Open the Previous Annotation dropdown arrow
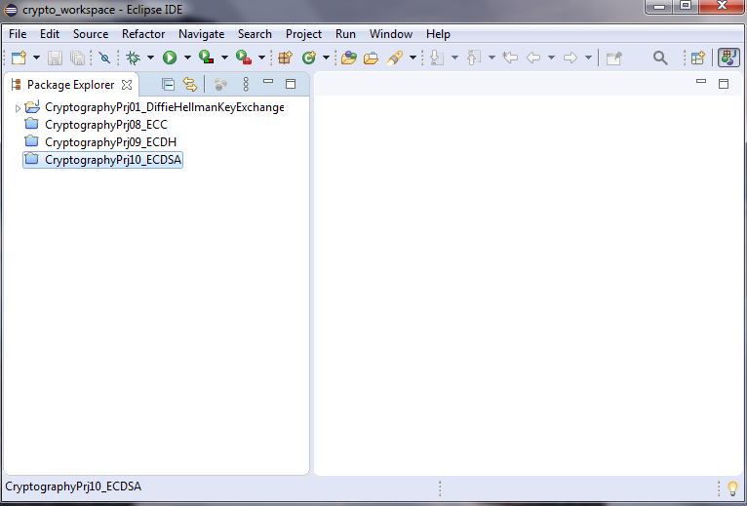747x506 pixels. point(492,58)
